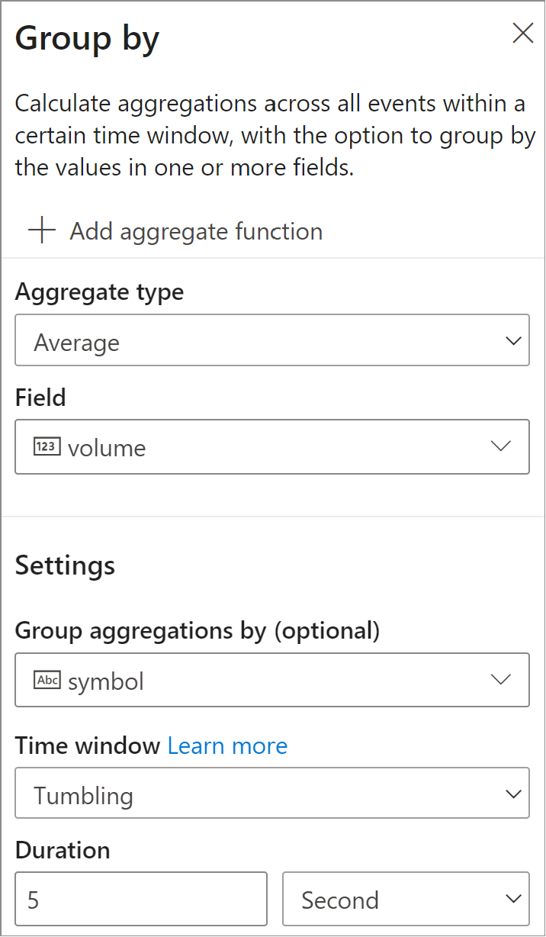Screen dimensions: 546x937
Task: Click the plus icon for adding aggregate
Action: (42, 231)
